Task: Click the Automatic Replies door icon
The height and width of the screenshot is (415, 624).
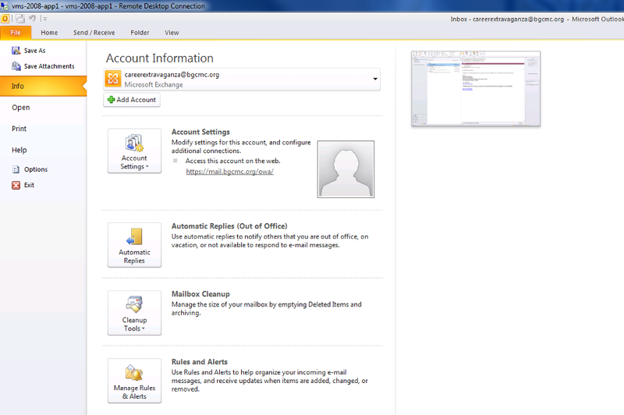Action: (x=134, y=236)
